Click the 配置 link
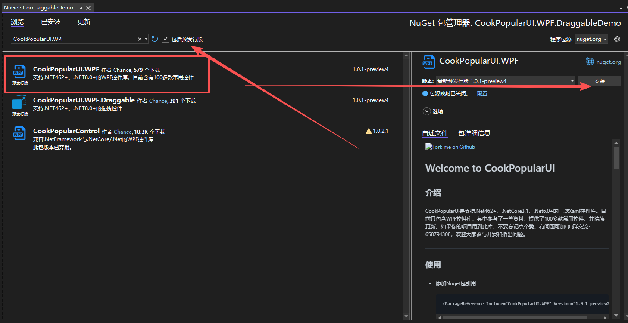 click(482, 93)
